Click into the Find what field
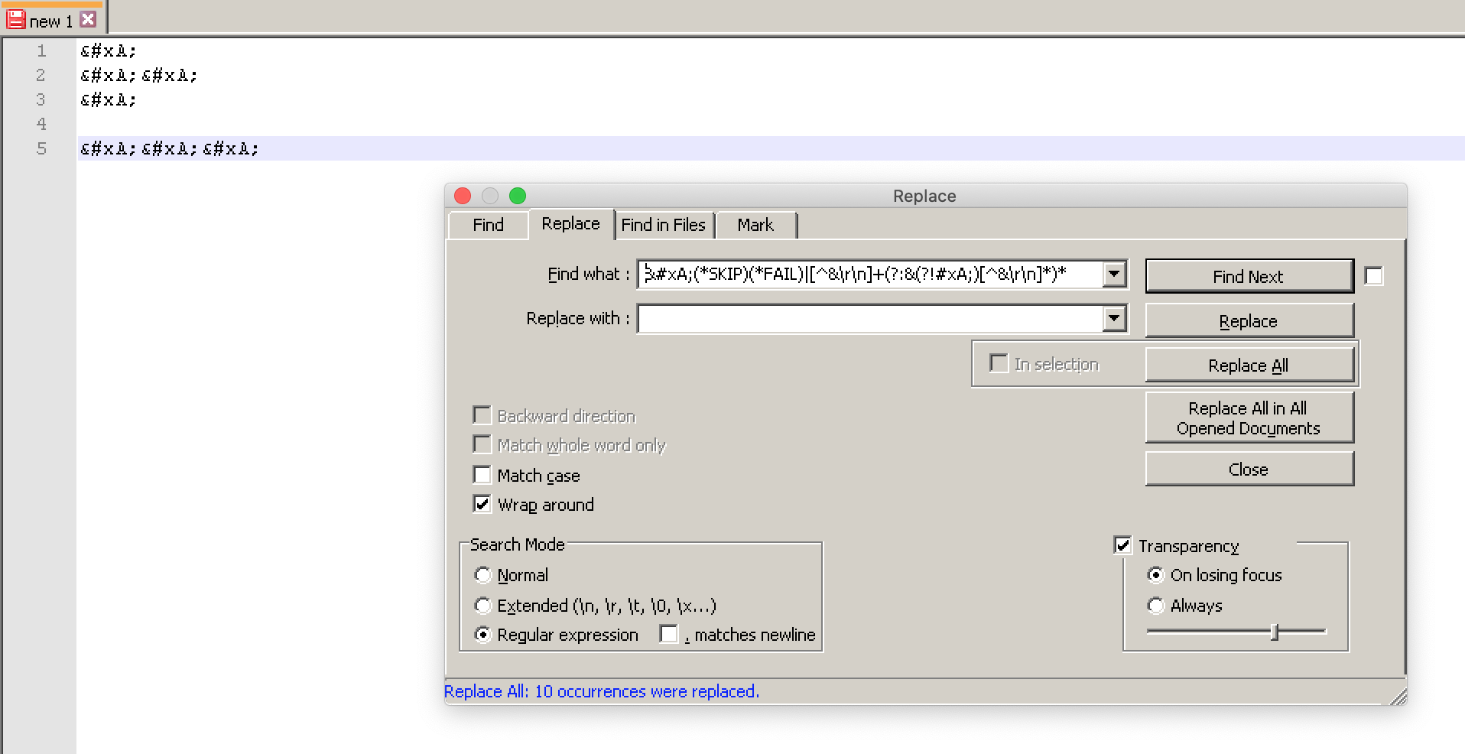This screenshot has height=754, width=1465. coord(870,274)
